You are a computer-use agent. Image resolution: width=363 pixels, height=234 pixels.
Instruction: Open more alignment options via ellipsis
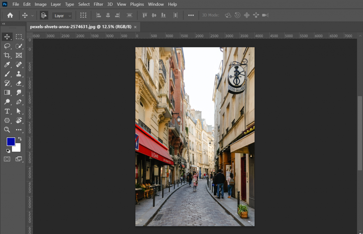coord(191,15)
